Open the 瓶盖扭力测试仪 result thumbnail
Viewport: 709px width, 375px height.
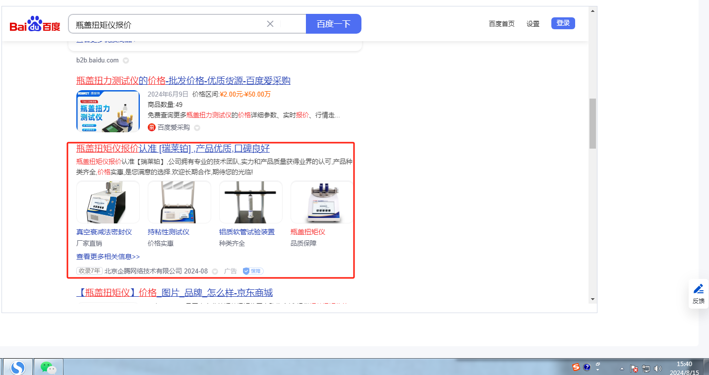pyautogui.click(x=108, y=111)
